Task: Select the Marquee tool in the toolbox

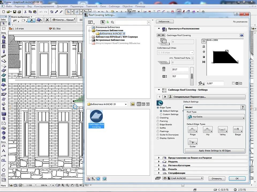Action: point(3,28)
